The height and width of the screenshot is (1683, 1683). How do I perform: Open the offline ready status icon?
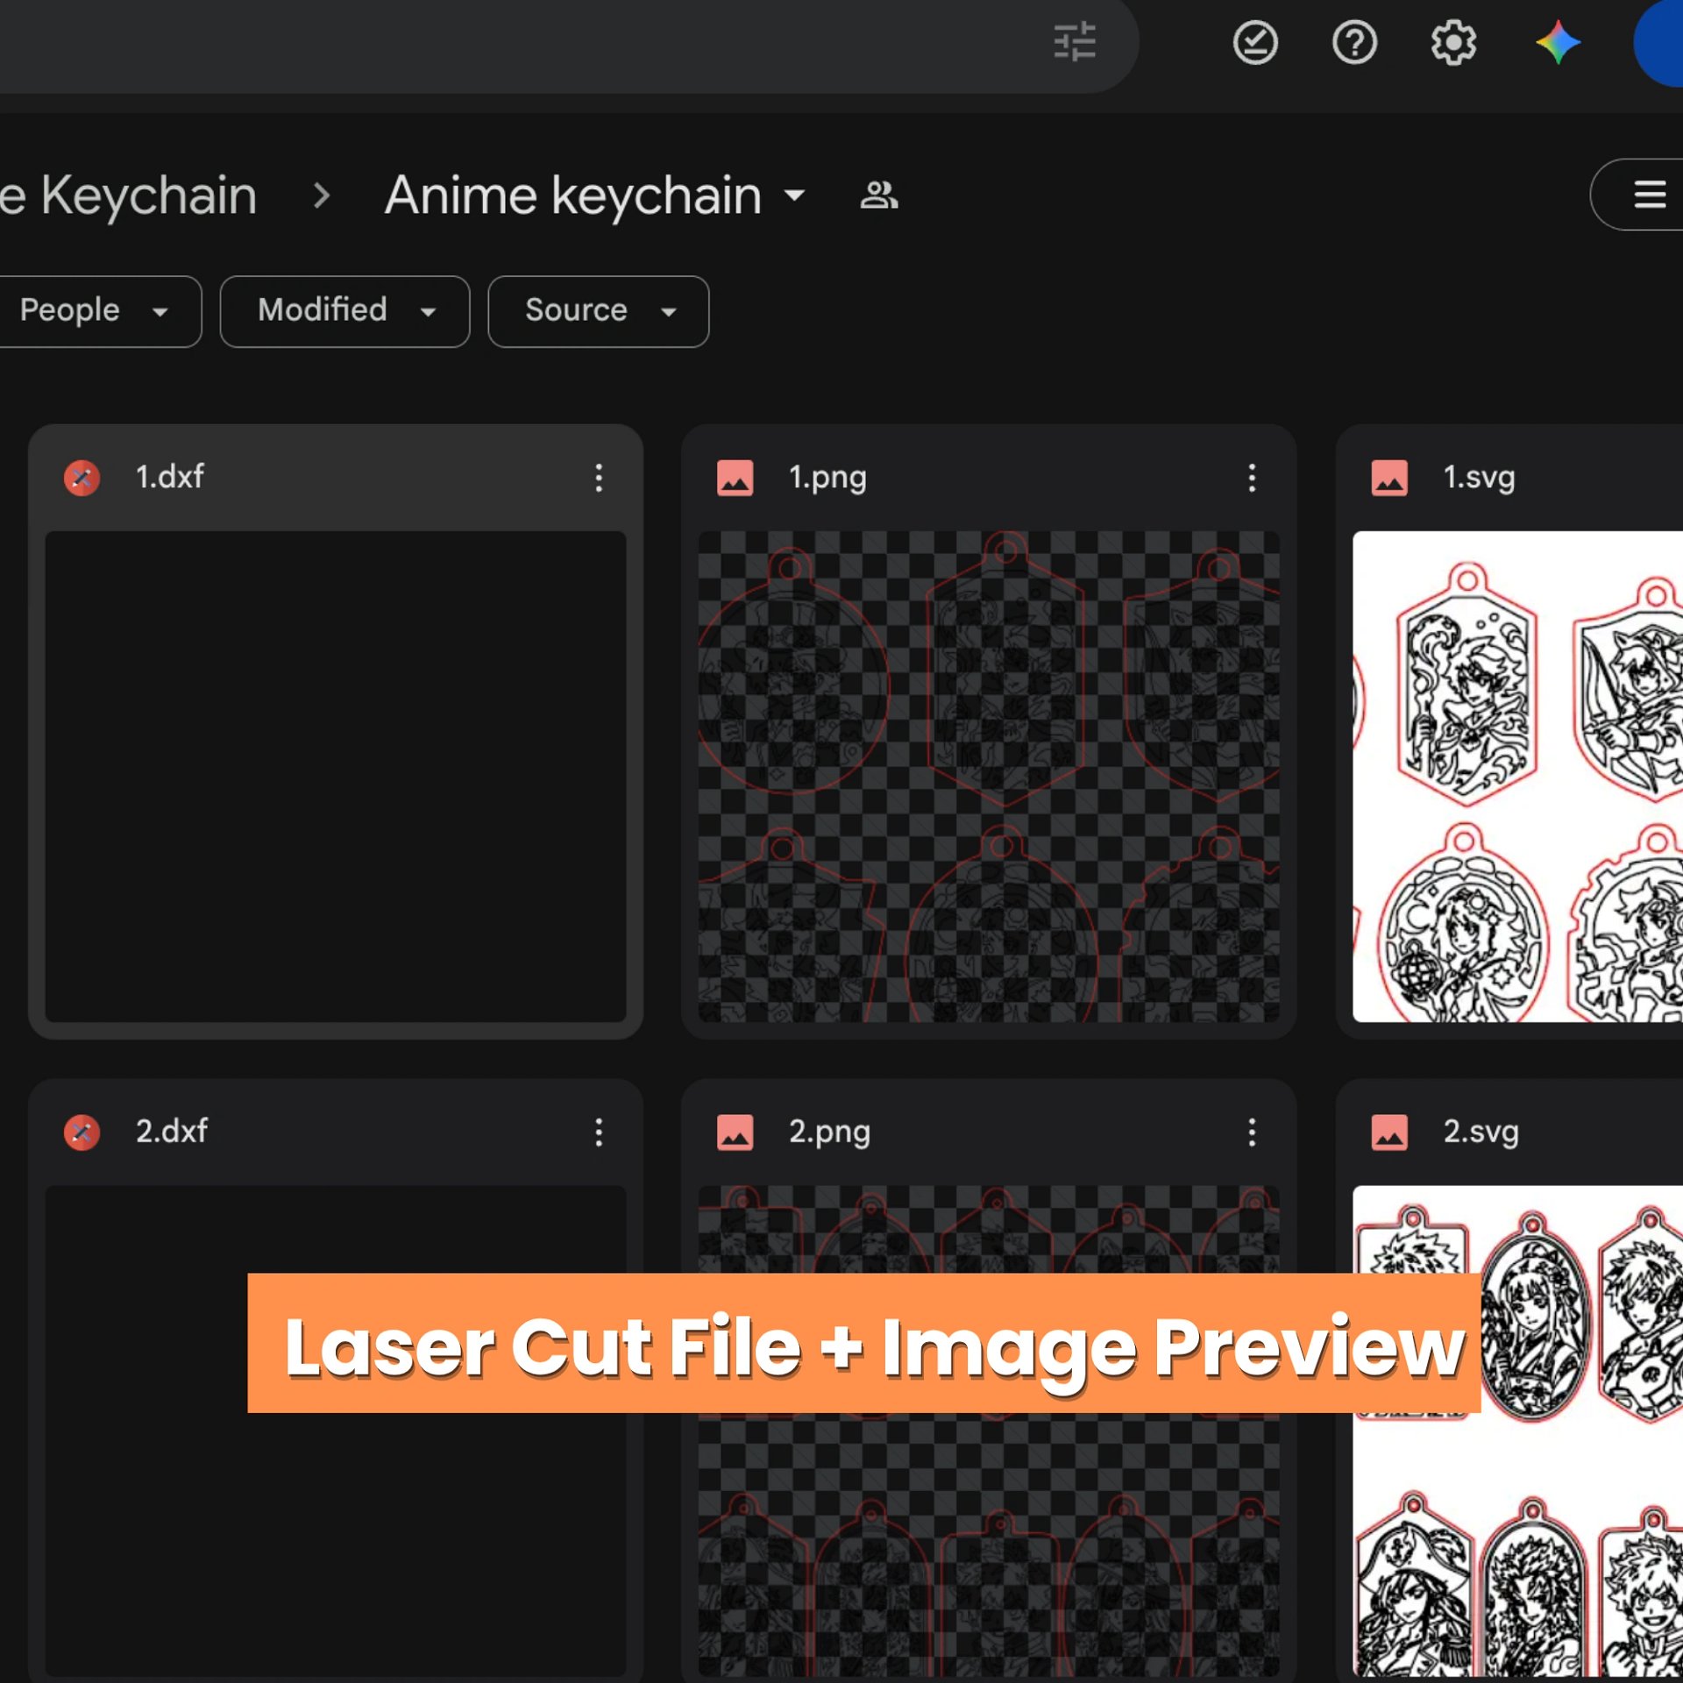pos(1255,42)
